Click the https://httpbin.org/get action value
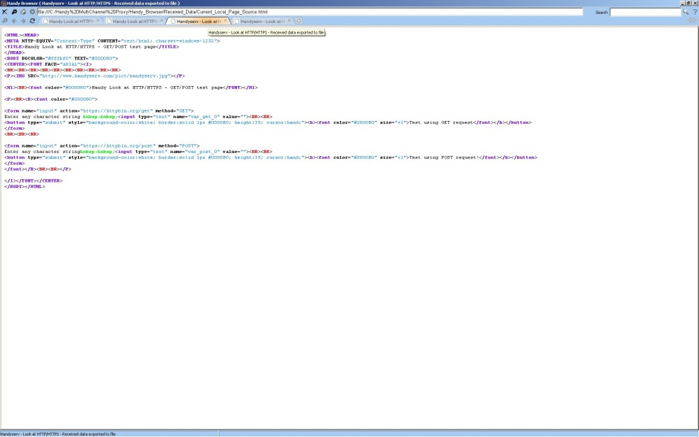 (x=116, y=111)
